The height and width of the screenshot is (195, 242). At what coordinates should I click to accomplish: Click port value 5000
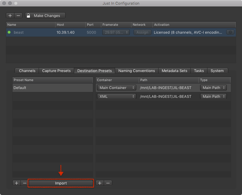pos(91,32)
